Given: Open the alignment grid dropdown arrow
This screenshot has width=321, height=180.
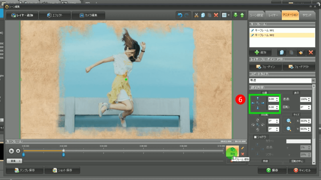Looking at the screenshot, I should [x=229, y=15].
